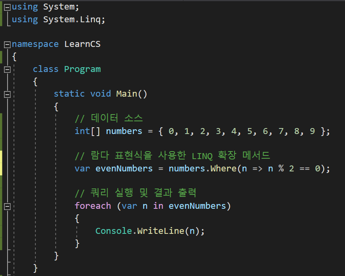This screenshot has width=345, height=276.
Task: Click the 'static' keyword
Action: coord(69,94)
